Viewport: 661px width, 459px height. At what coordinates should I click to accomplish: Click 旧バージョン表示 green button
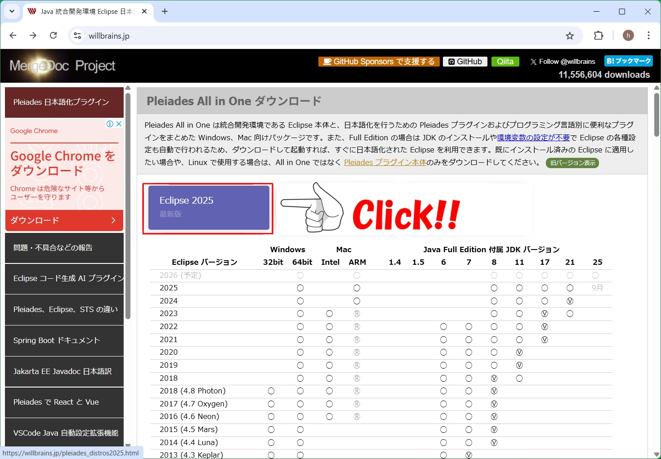[x=572, y=163]
